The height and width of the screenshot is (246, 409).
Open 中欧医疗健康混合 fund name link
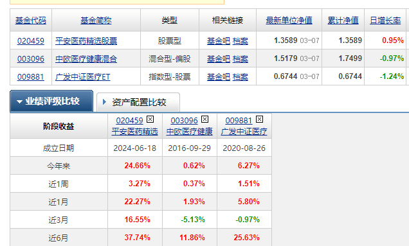point(86,59)
